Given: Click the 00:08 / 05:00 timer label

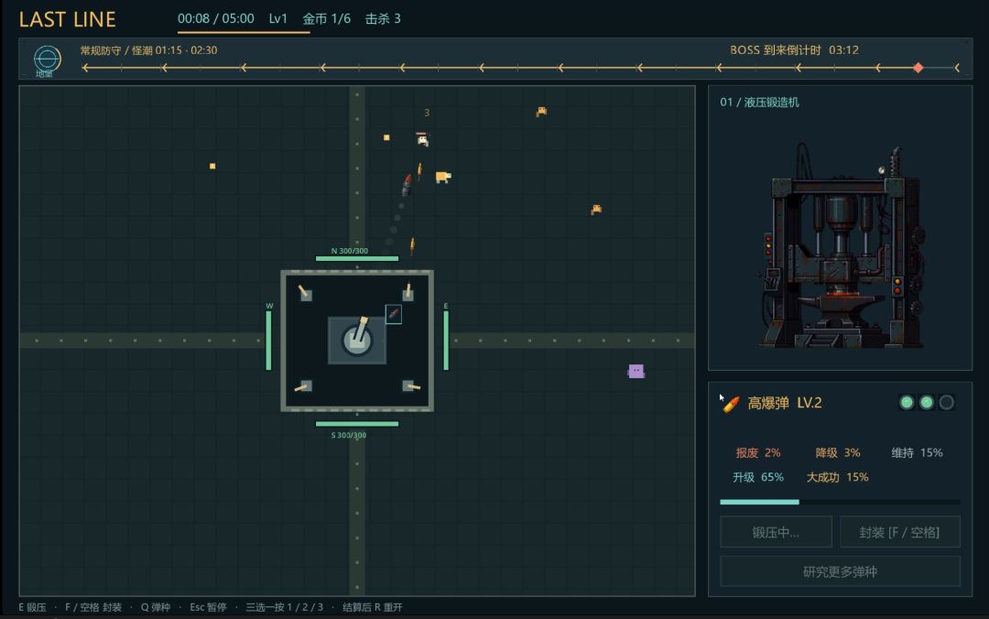Looking at the screenshot, I should 216,19.
